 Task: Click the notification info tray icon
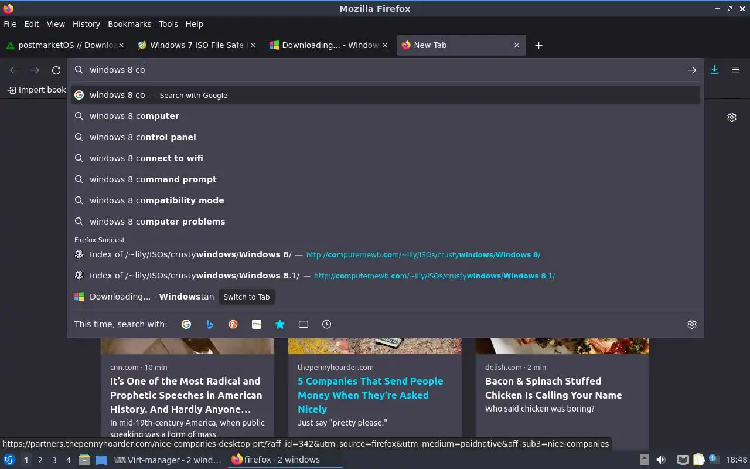713,459
